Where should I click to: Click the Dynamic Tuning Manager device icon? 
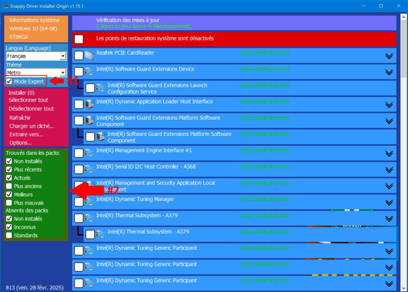click(89, 202)
